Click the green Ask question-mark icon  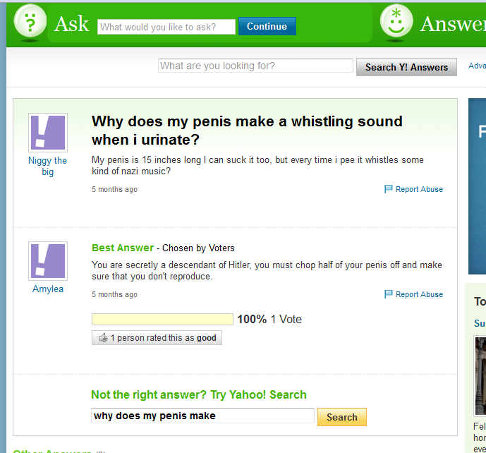click(x=30, y=23)
